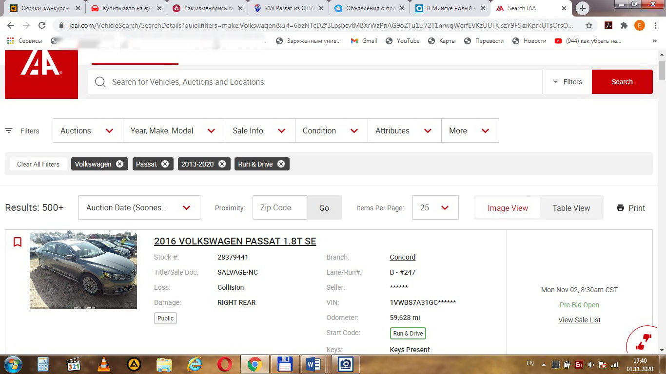Open Auction Date sort dropdown
Viewport: 666px width, 374px height.
139,207
